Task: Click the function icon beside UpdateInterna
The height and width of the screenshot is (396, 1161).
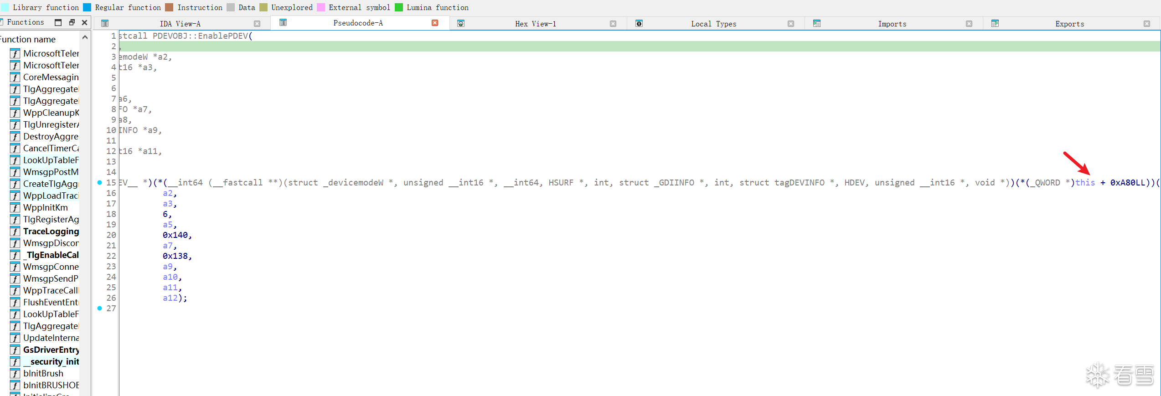Action: pos(15,338)
